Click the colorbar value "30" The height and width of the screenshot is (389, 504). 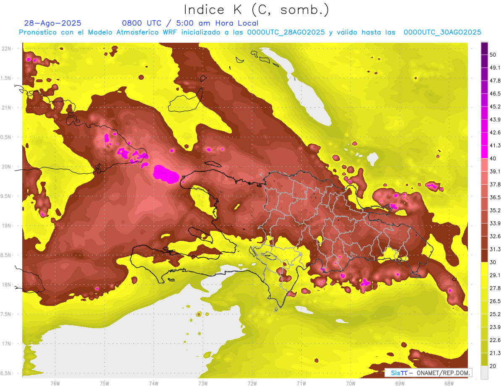click(493, 262)
